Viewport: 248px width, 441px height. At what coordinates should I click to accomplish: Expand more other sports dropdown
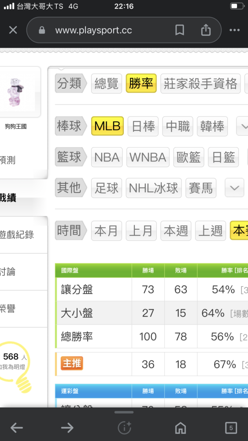tap(234, 187)
